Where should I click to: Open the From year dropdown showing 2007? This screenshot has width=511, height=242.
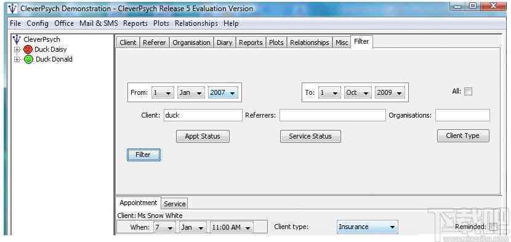pyautogui.click(x=223, y=92)
